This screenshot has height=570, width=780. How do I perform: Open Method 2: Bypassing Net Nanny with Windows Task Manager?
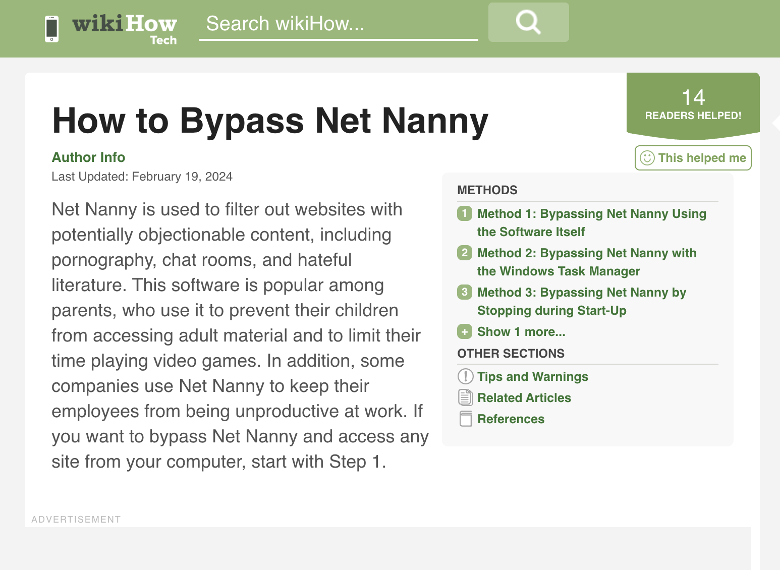[x=587, y=262]
